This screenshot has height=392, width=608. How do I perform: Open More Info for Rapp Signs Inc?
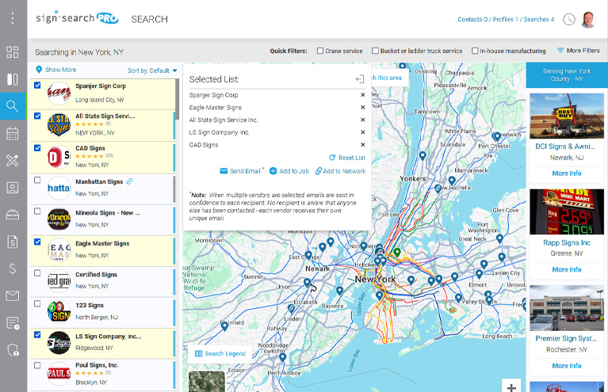click(567, 269)
